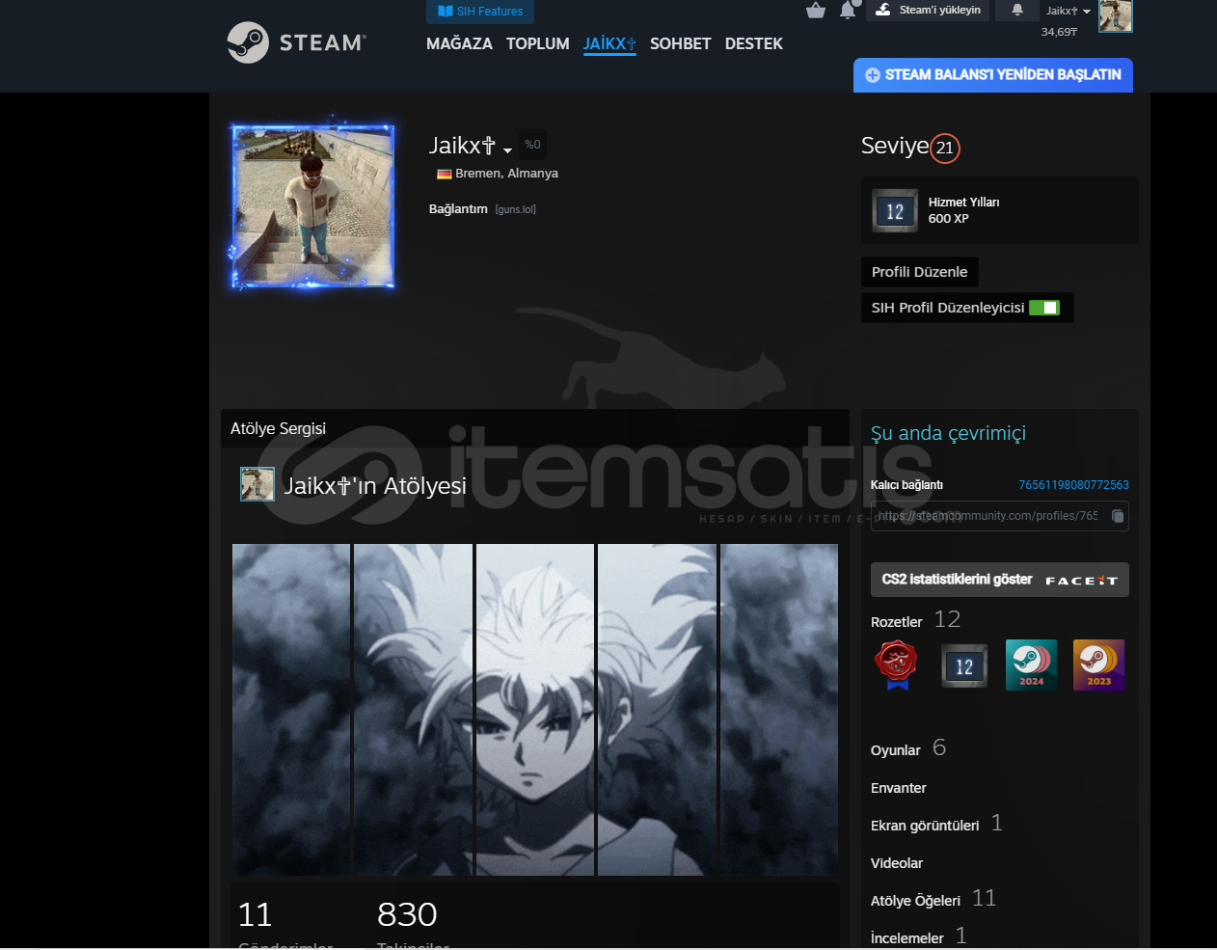The width and height of the screenshot is (1217, 950).
Task: Toggle the SIH Profil Düzenleyicisi switch
Action: tap(1044, 308)
